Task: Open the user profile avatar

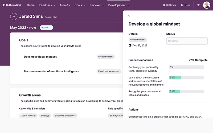Action: click(x=207, y=5)
